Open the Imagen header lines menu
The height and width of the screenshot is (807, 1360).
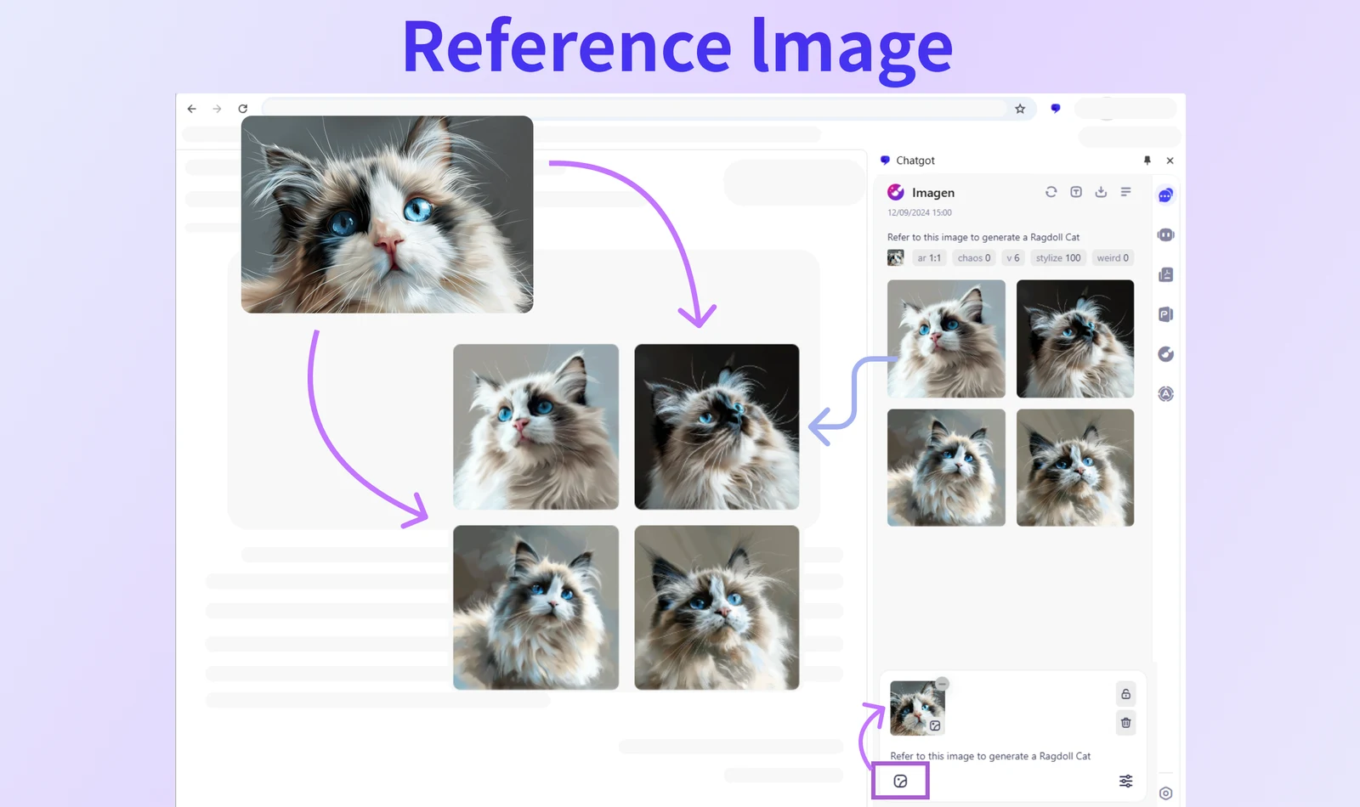[x=1125, y=192]
